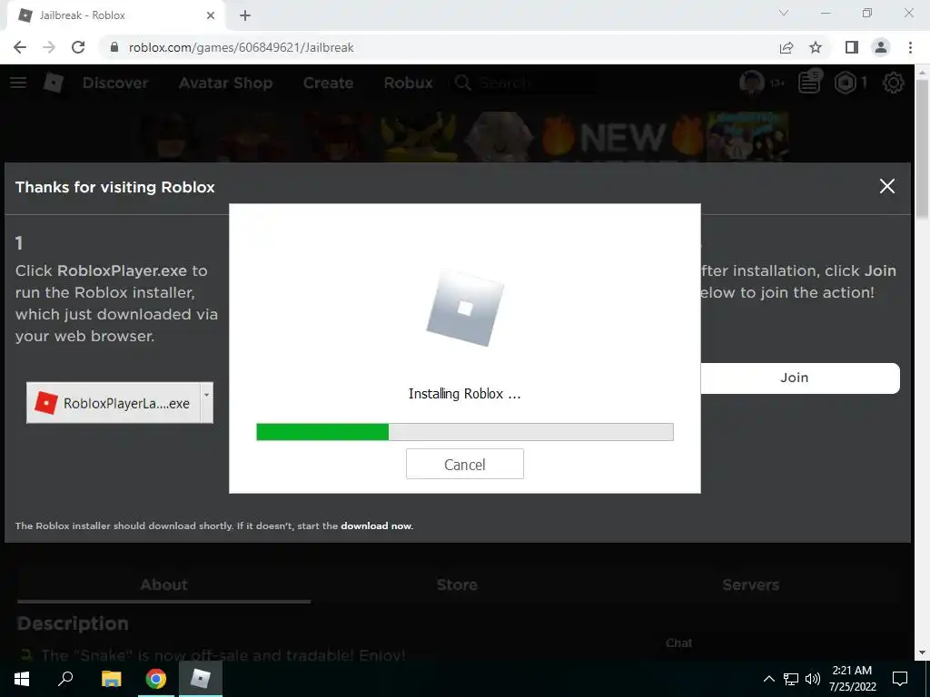
Task: Open Avatar Shop
Action: point(225,83)
